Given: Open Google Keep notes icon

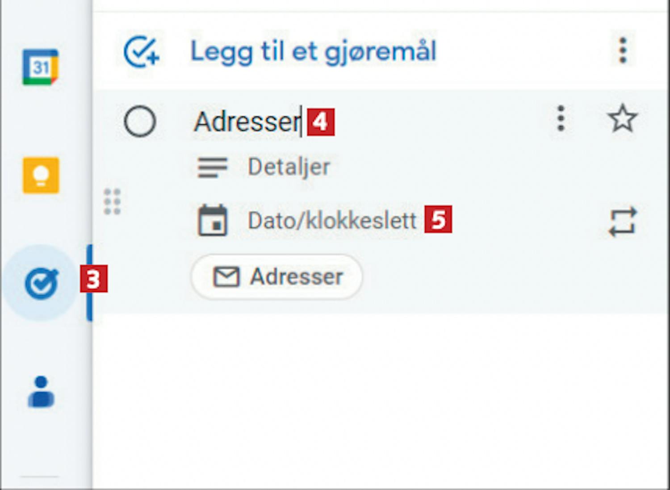Looking at the screenshot, I should point(41,175).
